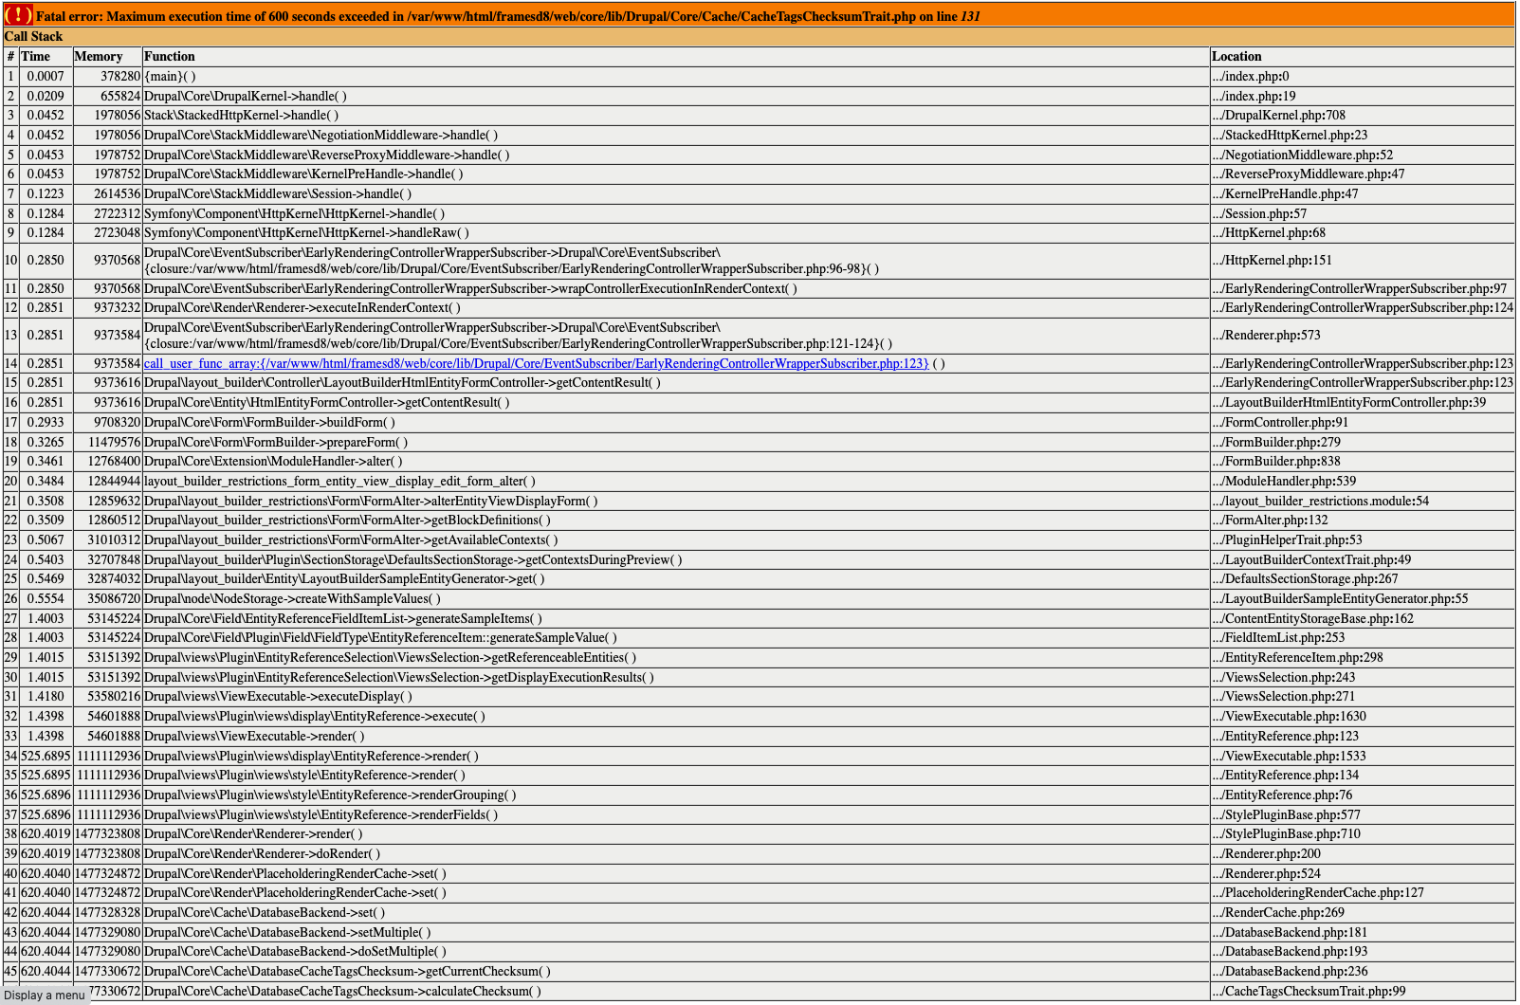Select the wrapControllerExecutionInRenderContext( ) function cell

tap(676, 289)
